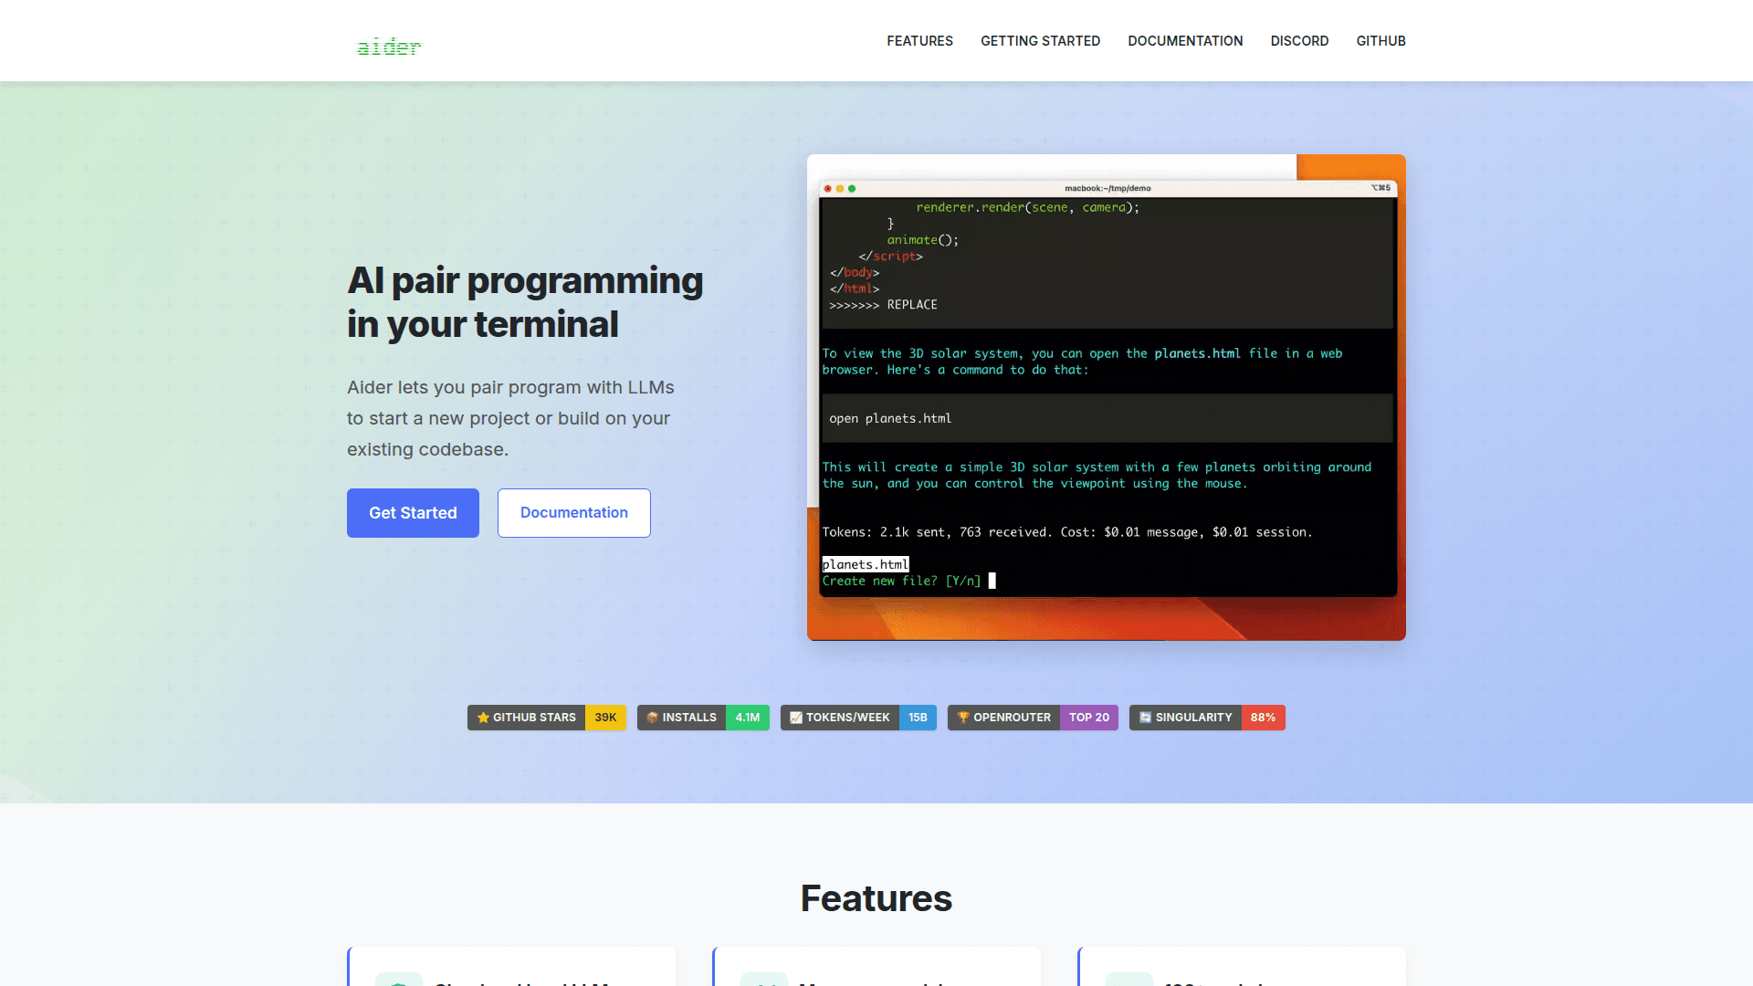1753x986 pixels.
Task: Click the green dot in terminal title bar
Action: click(x=852, y=189)
